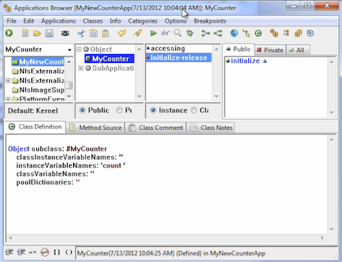The width and height of the screenshot is (342, 262).
Task: Click the parentheses icon in status bar
Action: 68,252
